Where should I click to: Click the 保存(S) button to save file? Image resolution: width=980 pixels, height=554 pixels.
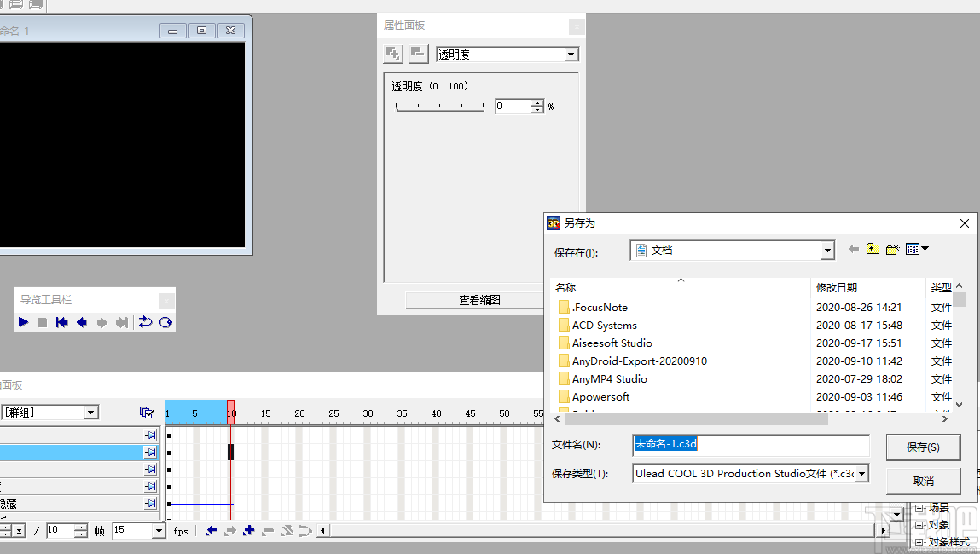[x=923, y=447]
